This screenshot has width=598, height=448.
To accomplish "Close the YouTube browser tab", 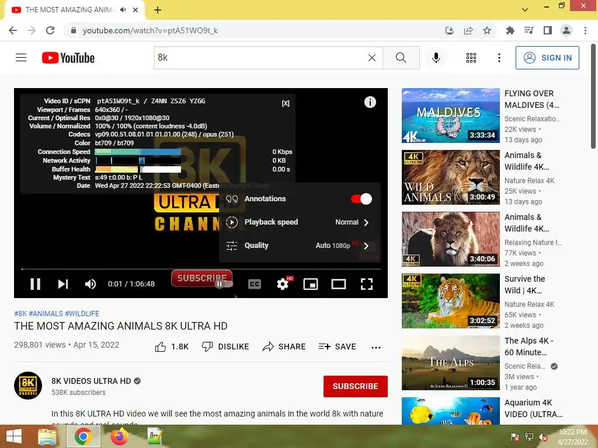I will [x=135, y=10].
